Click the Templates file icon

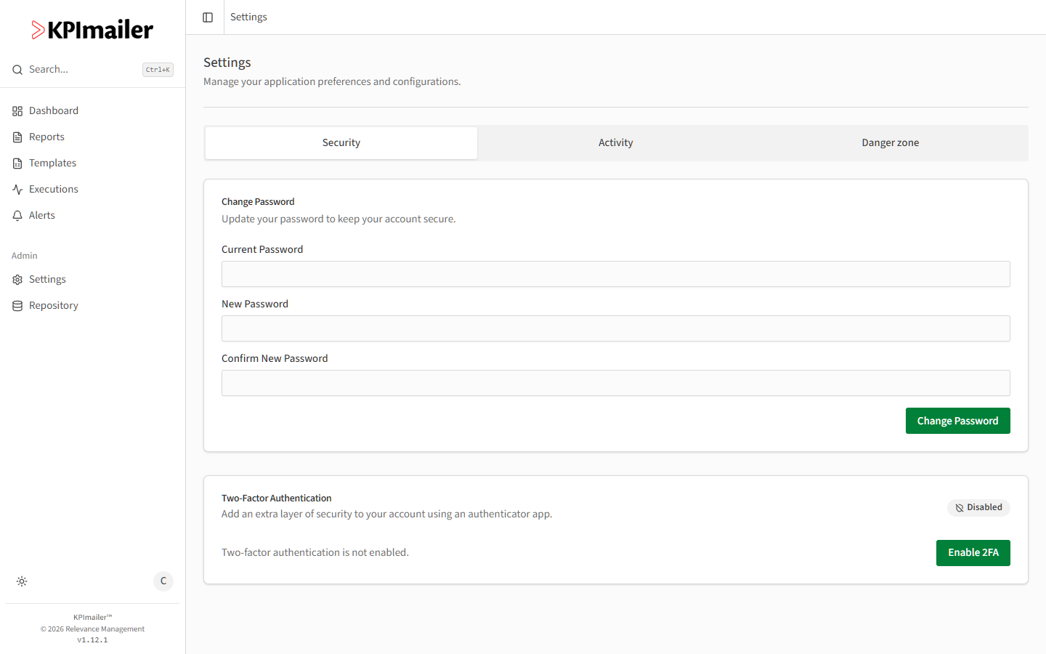(x=17, y=163)
